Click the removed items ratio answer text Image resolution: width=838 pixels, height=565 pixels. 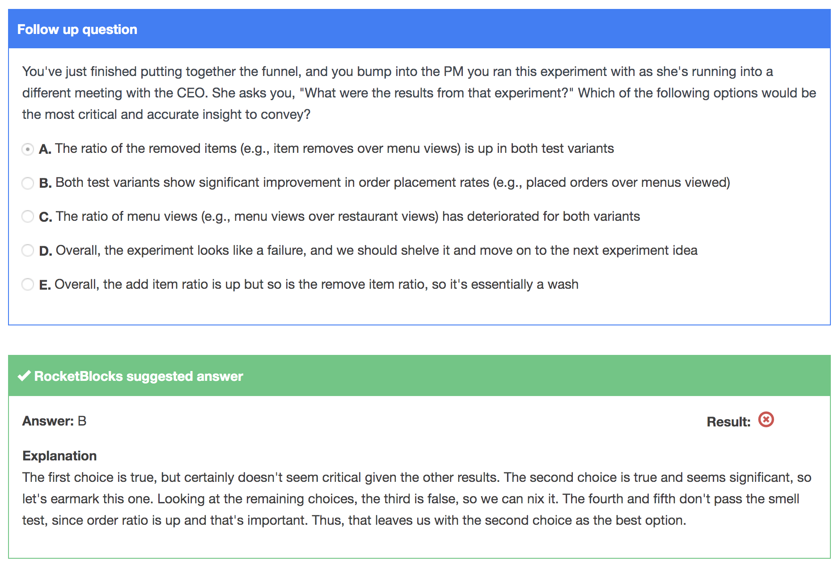(334, 148)
